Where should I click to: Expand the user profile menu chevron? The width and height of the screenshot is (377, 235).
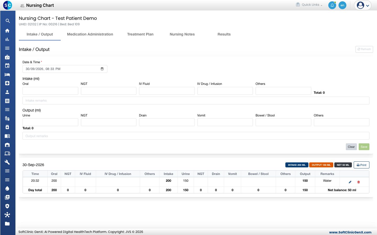[x=368, y=5]
